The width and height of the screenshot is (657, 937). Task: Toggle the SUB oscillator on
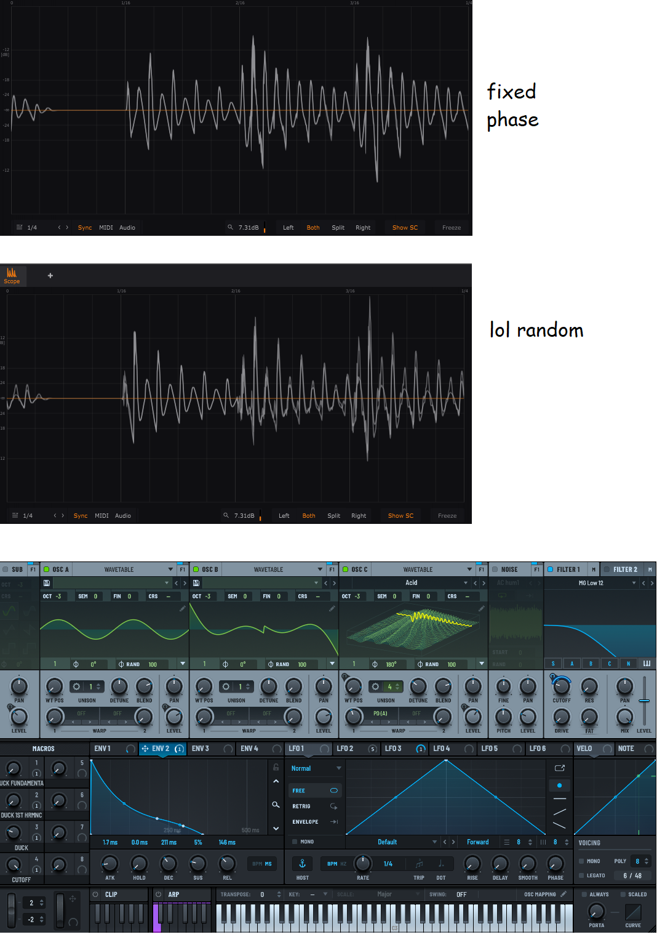5,569
